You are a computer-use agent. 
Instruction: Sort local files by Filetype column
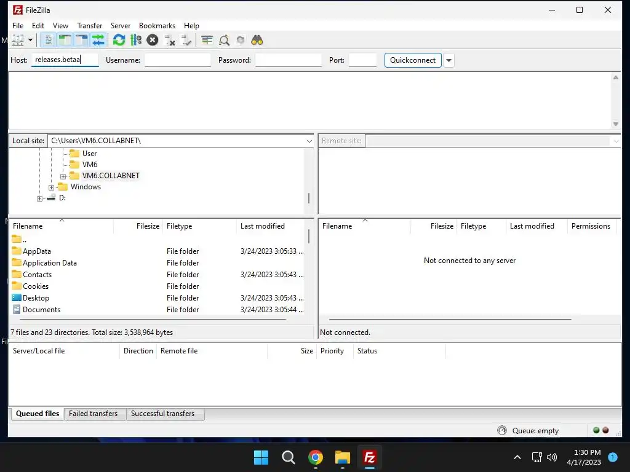click(200, 226)
